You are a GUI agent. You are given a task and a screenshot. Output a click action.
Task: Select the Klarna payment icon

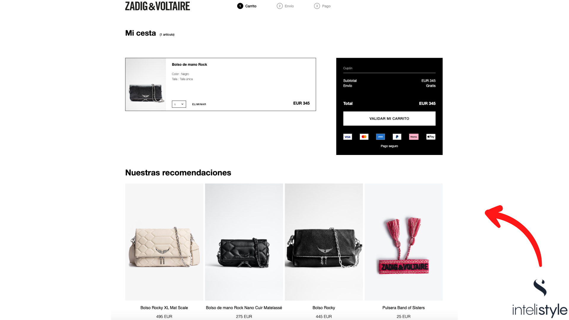click(414, 137)
